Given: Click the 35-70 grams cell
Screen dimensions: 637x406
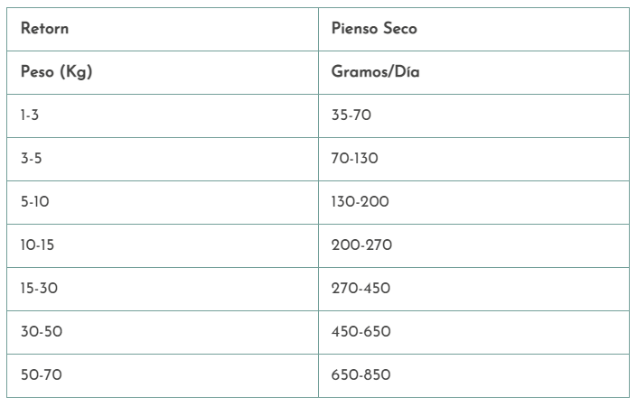Looking at the screenshot, I should [x=473, y=115].
